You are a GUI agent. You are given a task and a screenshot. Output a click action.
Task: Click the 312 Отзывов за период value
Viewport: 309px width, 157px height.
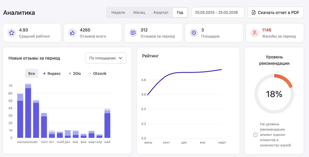(x=144, y=30)
